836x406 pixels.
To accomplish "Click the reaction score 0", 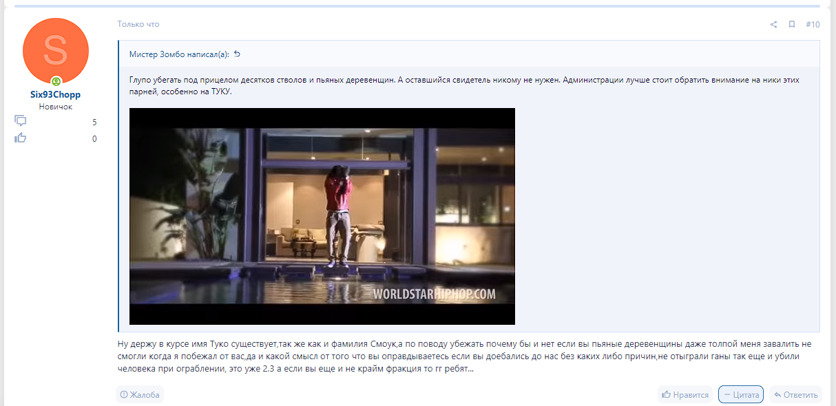I will [x=94, y=139].
